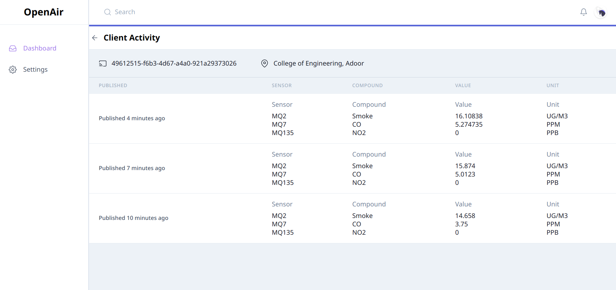The width and height of the screenshot is (616, 290).
Task: Click the Client Activity heading
Action: click(132, 38)
